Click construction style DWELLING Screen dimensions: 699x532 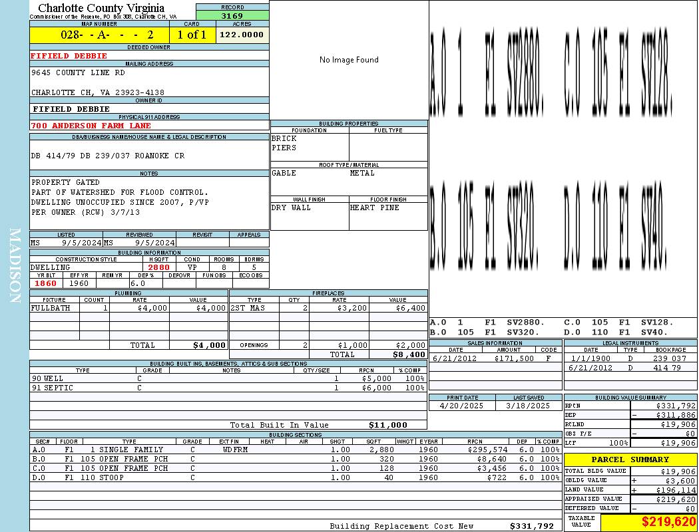[51, 267]
